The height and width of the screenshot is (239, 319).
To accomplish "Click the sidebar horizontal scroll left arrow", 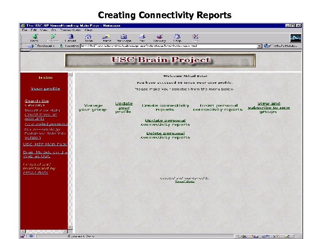I will pyautogui.click(x=23, y=231).
